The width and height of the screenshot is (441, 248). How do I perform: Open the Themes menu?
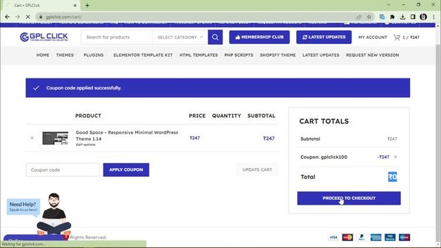click(x=65, y=55)
